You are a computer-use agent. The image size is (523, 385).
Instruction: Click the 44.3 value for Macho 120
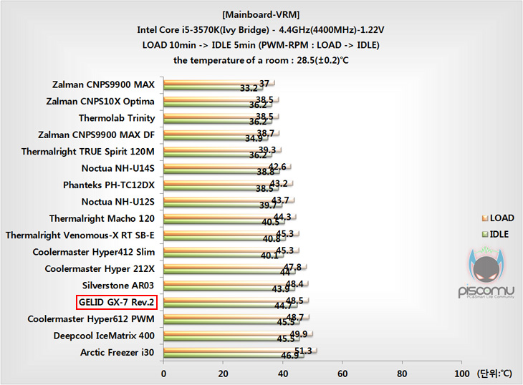pyautogui.click(x=282, y=217)
